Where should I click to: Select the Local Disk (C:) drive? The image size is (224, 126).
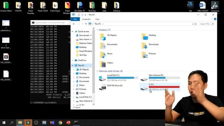pos(118,78)
